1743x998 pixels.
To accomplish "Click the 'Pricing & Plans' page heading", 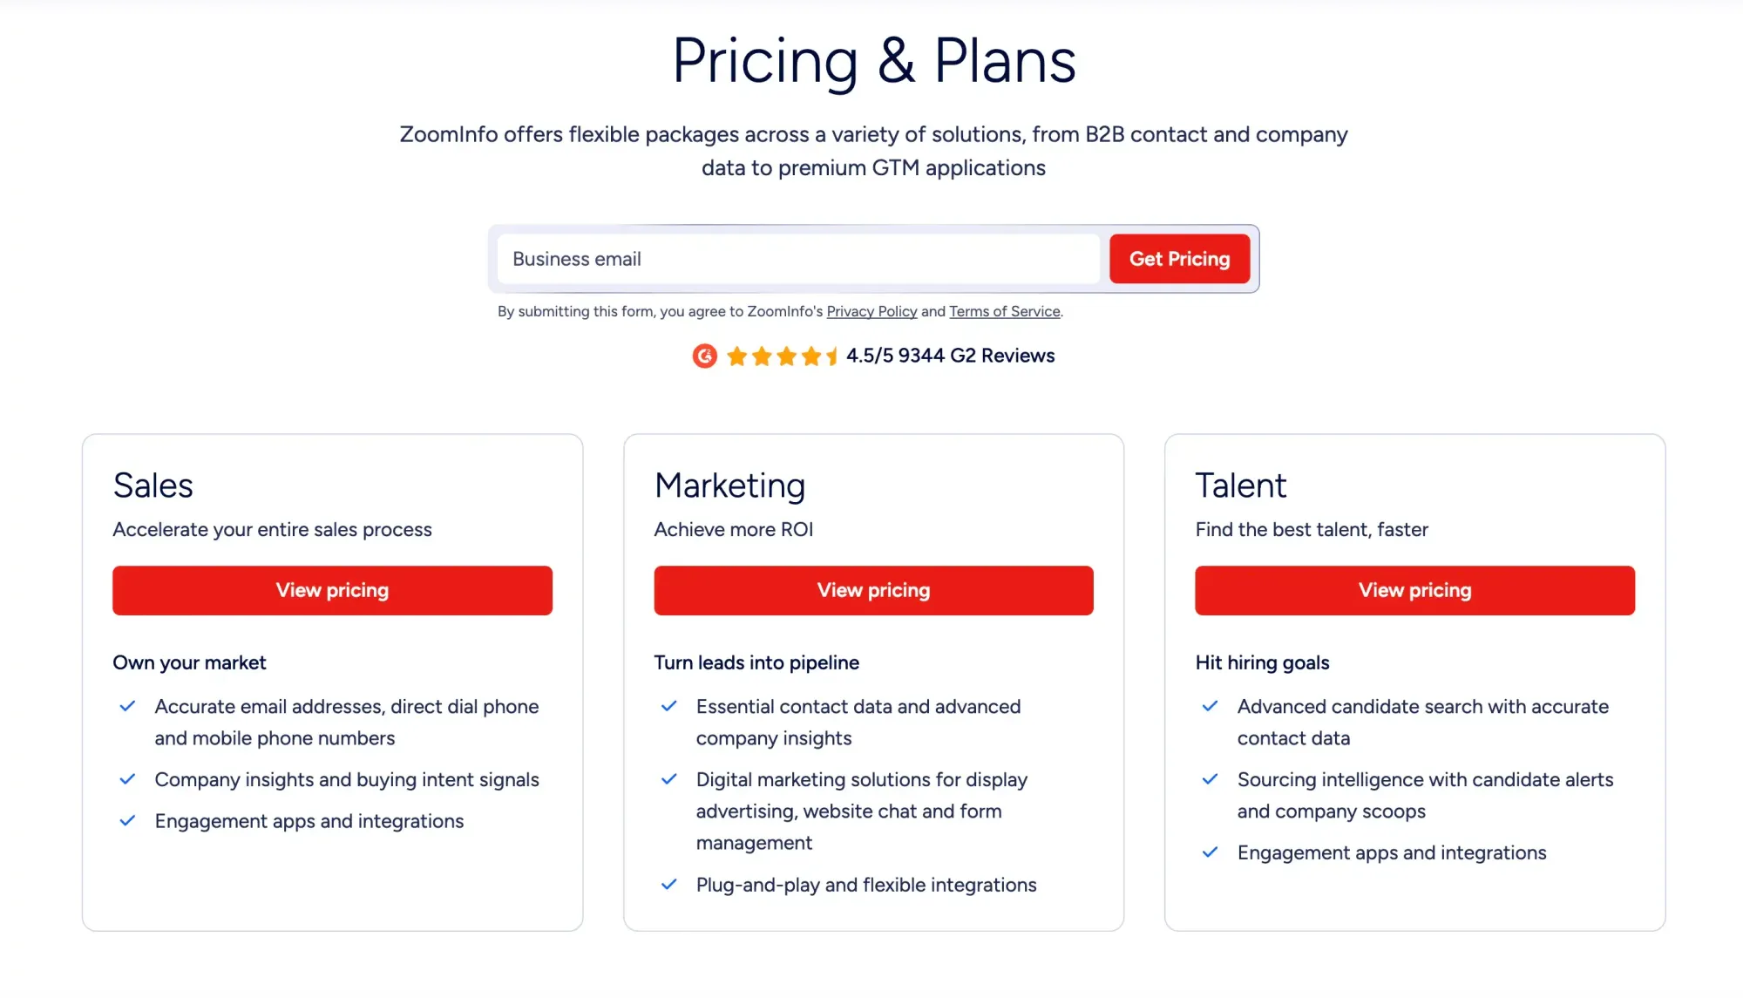I will point(872,59).
